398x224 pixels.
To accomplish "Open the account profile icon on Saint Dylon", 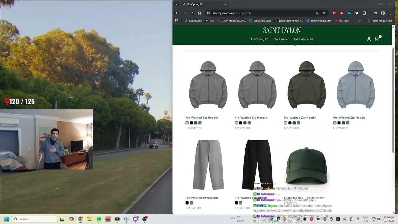I will tap(369, 39).
